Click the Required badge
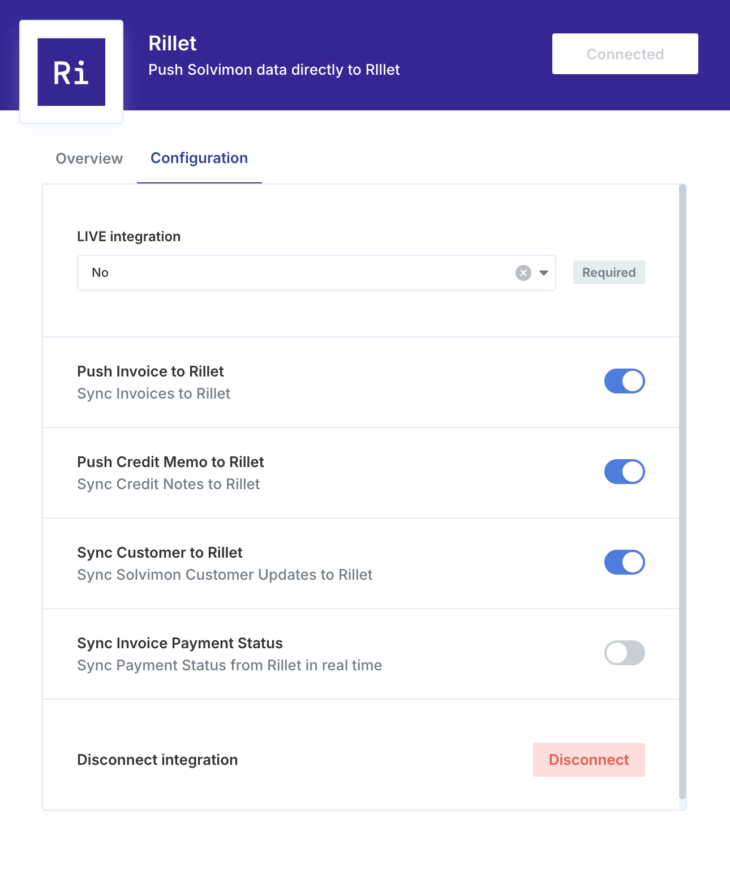 [609, 272]
